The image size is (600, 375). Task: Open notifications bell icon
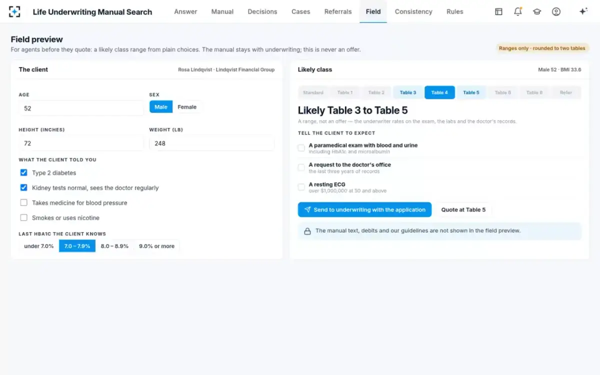point(518,11)
